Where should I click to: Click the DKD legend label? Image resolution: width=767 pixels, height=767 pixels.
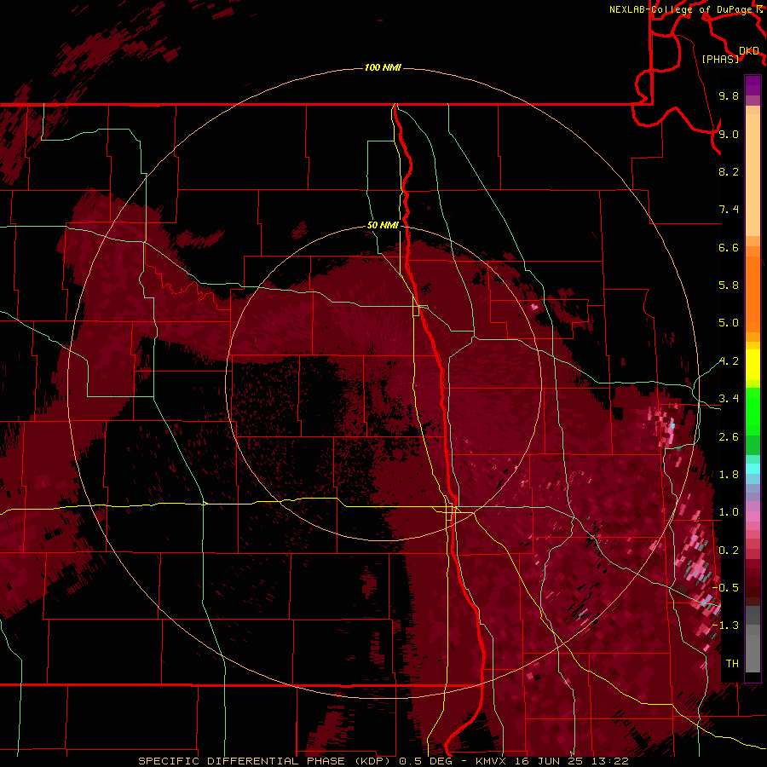(749, 51)
